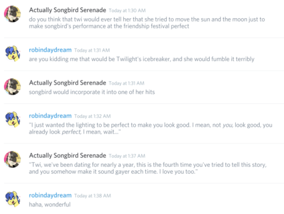
Task: Click the message beginning "Twi, we've been dating"
Action: (148, 168)
